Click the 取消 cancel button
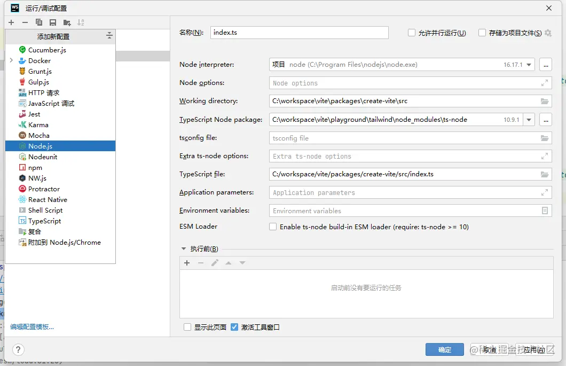Screen dimensions: 566x366 point(490,349)
